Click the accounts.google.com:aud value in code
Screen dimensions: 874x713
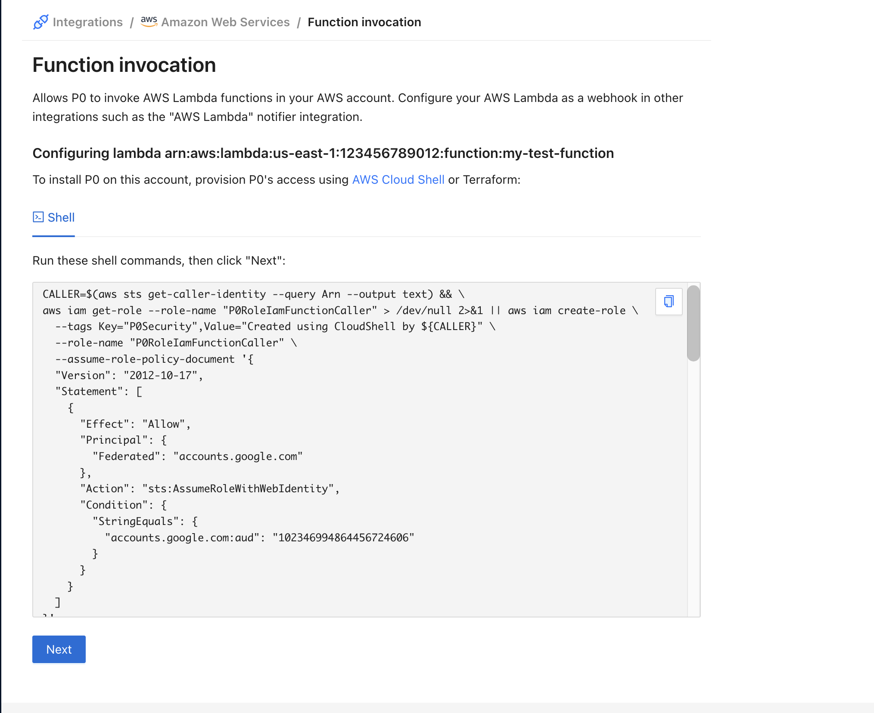(343, 537)
